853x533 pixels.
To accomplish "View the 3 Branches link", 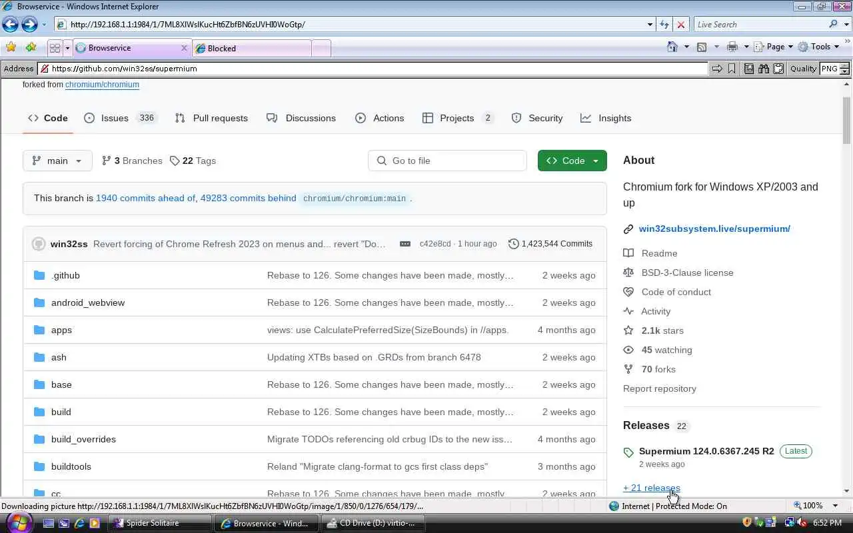I will pos(132,161).
